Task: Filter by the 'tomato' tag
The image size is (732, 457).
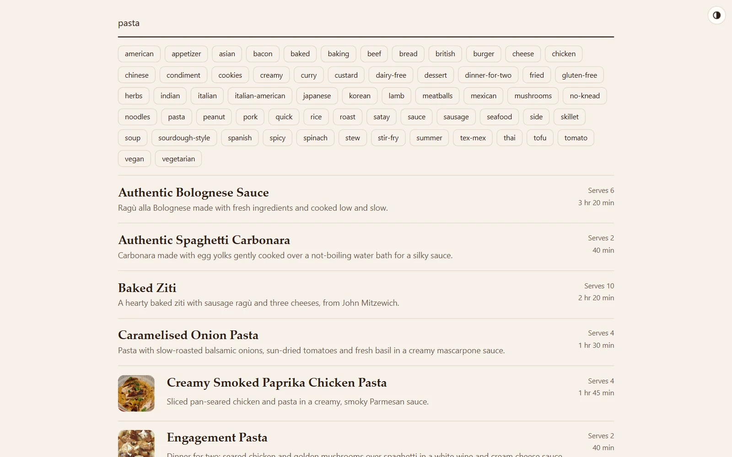Action: coord(576,138)
